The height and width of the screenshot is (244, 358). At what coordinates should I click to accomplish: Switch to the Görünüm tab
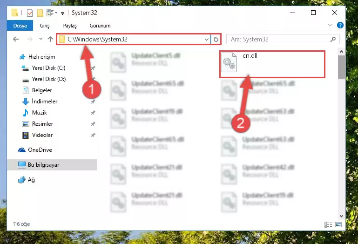(x=100, y=26)
